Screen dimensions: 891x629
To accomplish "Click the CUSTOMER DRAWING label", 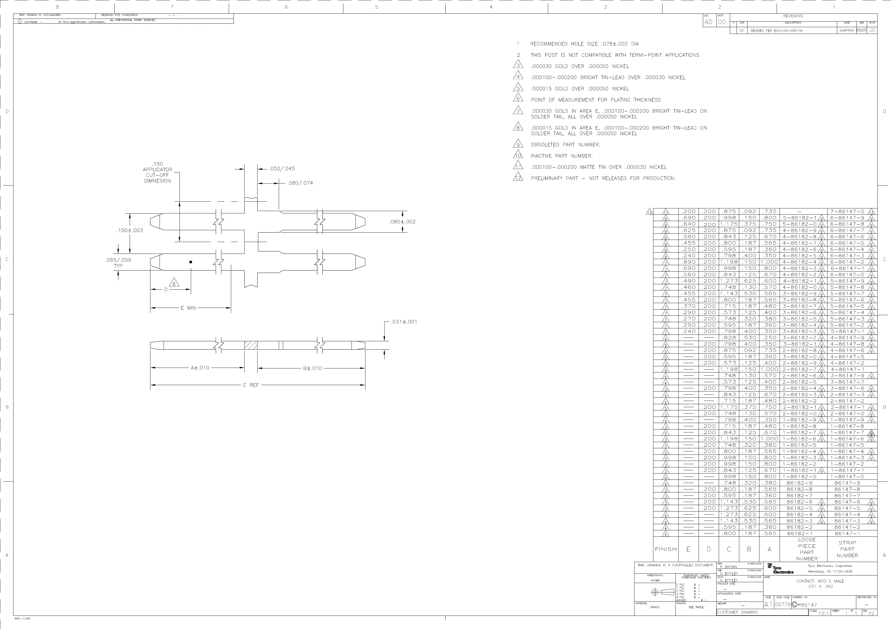I will tap(737, 612).
